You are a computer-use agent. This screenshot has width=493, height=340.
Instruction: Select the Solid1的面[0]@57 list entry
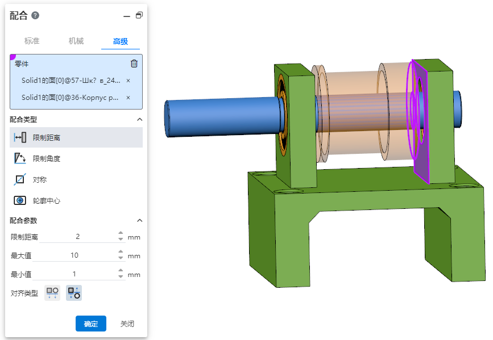(x=71, y=81)
